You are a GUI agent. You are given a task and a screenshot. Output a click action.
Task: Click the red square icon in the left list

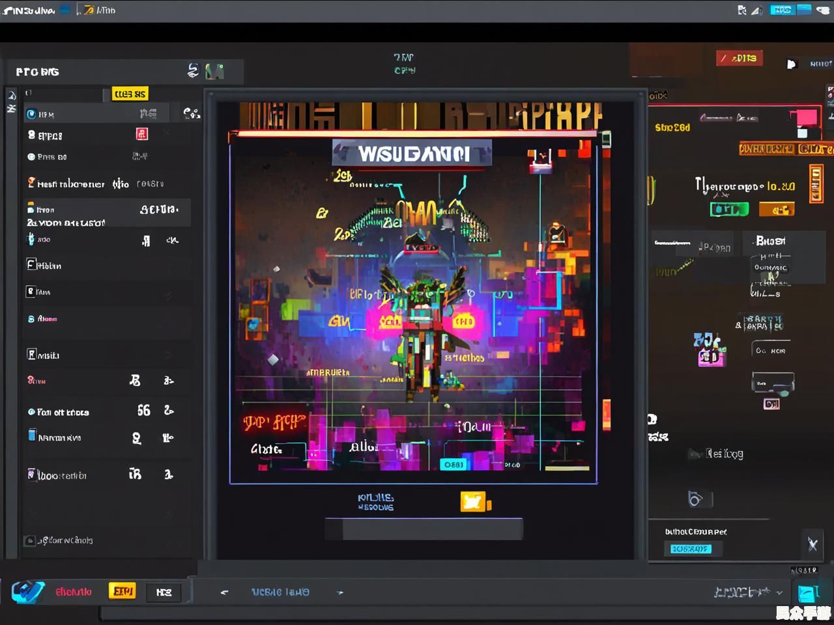141,134
